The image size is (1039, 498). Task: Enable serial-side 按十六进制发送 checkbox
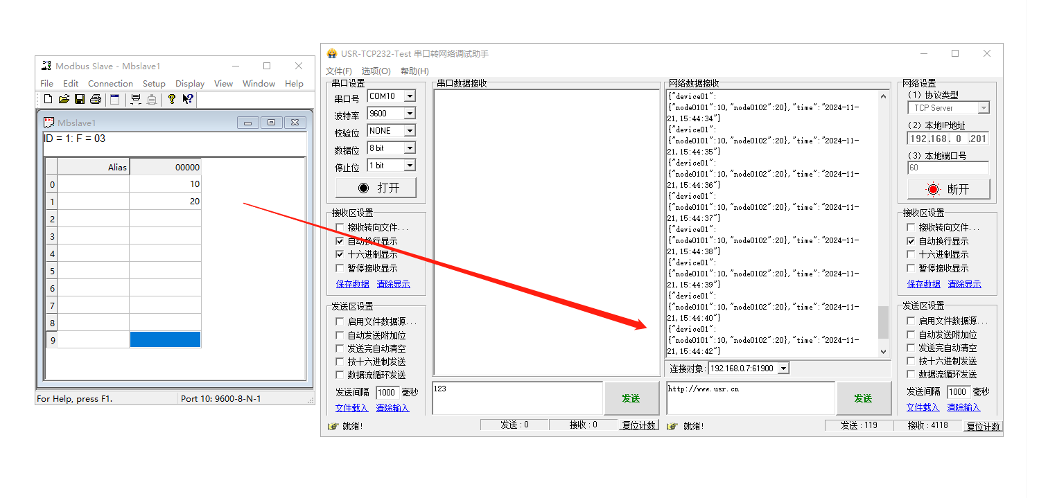click(x=340, y=362)
